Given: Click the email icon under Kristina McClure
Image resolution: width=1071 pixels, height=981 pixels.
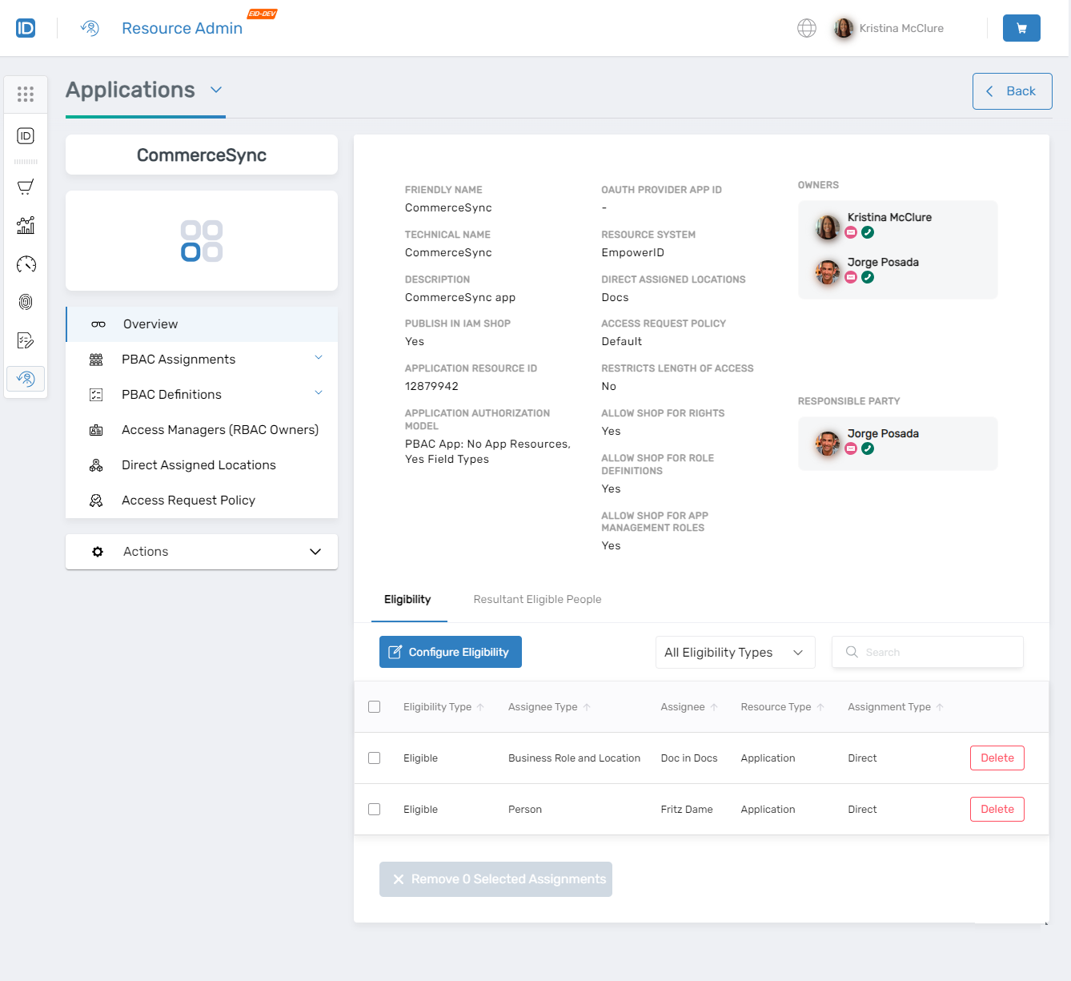Looking at the screenshot, I should pyautogui.click(x=852, y=232).
